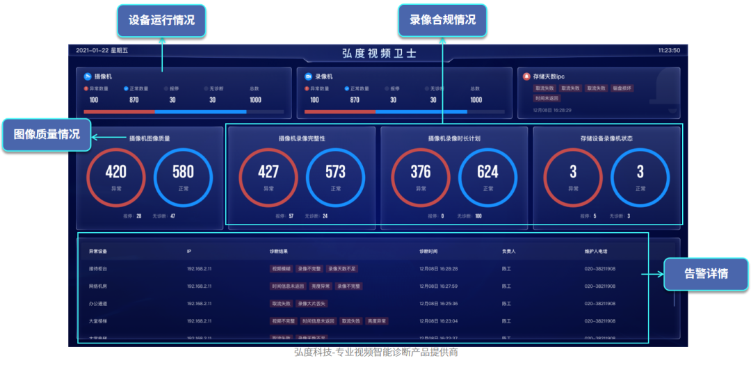Click the 视频不完整 tag in 大堂楼梯 row
Viewport: 751px width, 365px height.
coord(284,321)
